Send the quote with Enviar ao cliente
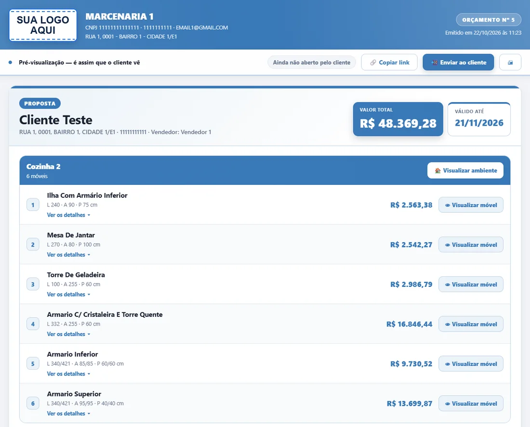This screenshot has width=530, height=427. tap(458, 63)
